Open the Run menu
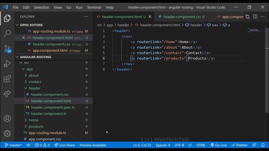Image resolution: width=269 pixels, height=151 pixels. coord(79,8)
